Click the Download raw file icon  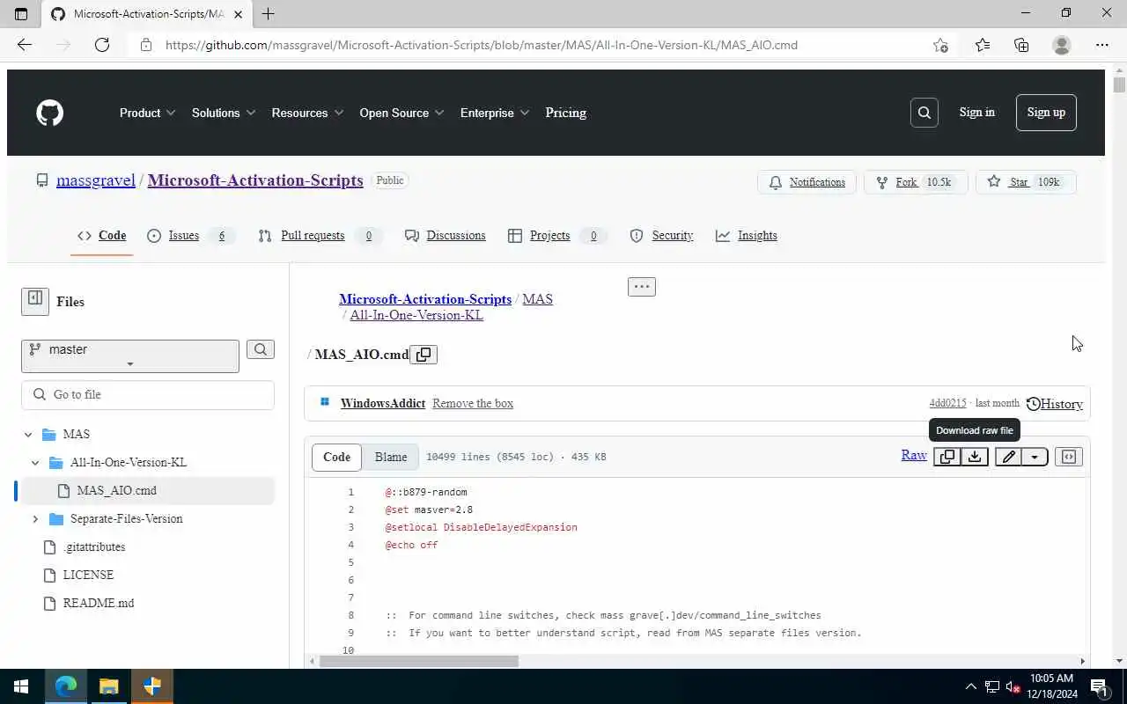click(x=975, y=457)
